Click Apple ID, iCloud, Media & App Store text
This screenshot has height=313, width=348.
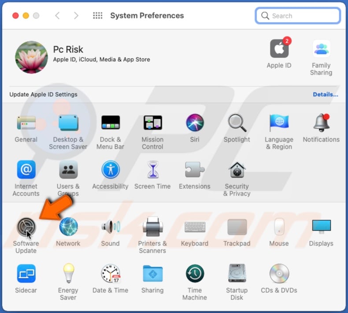(101, 60)
